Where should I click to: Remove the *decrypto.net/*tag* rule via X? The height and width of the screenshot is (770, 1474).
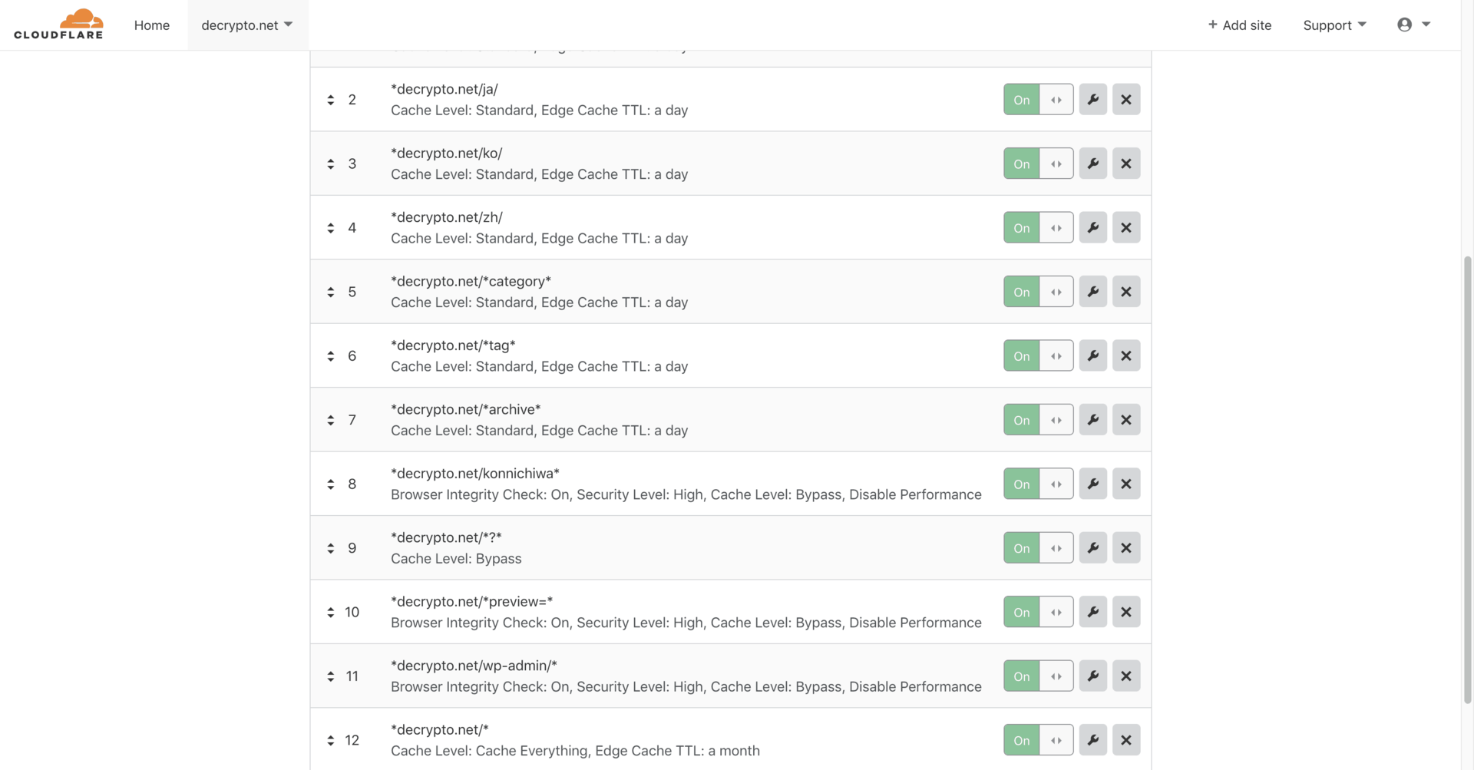pos(1126,355)
